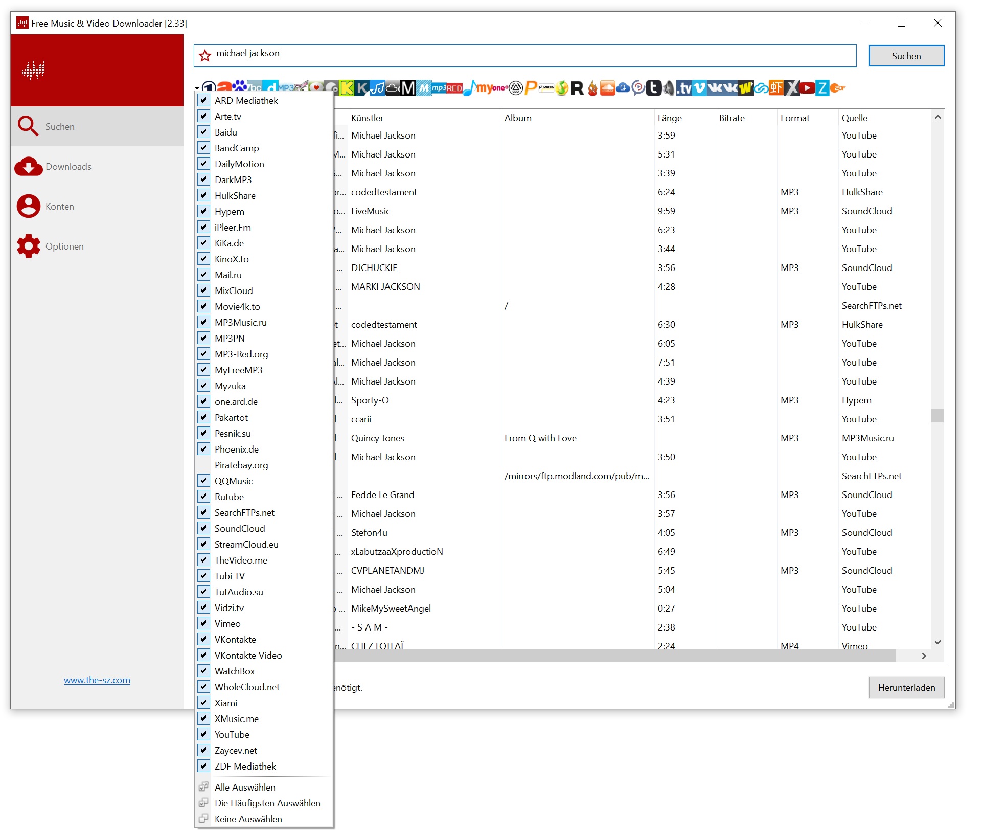Click the Herunterladen download button

(906, 687)
